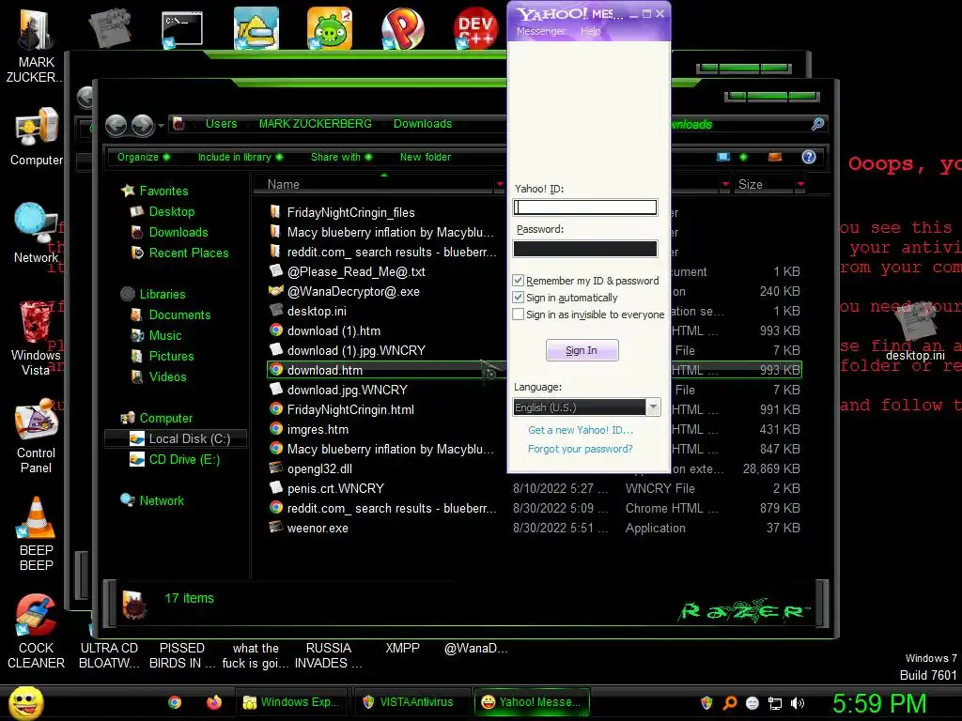Toggle Remember my ID & password checkbox
Image resolution: width=962 pixels, height=721 pixels.
[519, 280]
